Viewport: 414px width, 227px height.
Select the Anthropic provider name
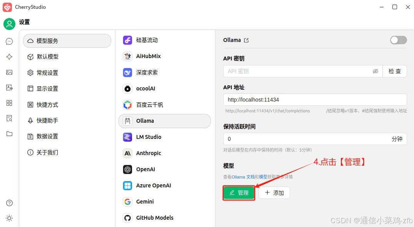[149, 153]
